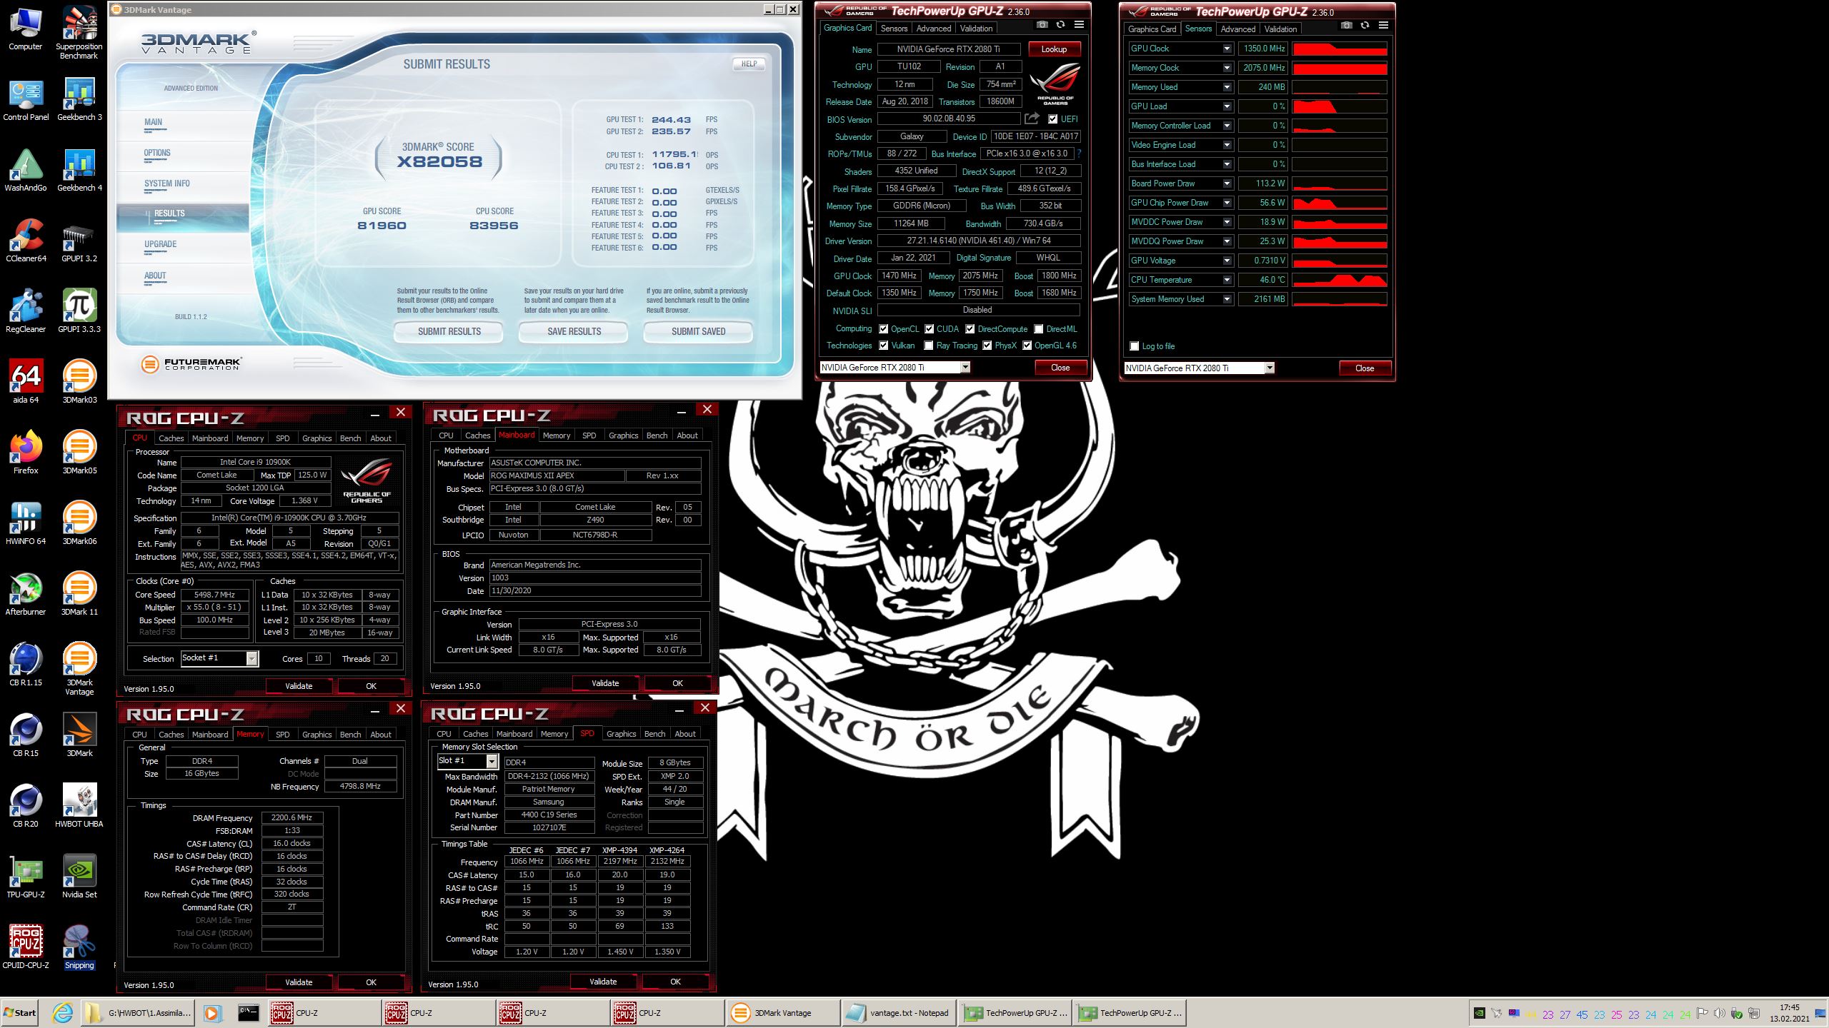Expand GPU Load sensor dropdown
The image size is (1829, 1028).
1227,106
